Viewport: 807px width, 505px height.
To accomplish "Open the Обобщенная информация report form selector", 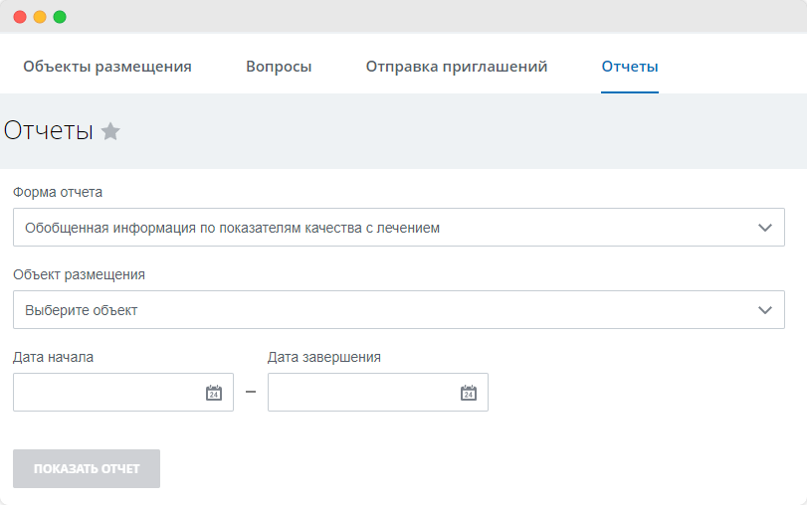I will click(399, 227).
